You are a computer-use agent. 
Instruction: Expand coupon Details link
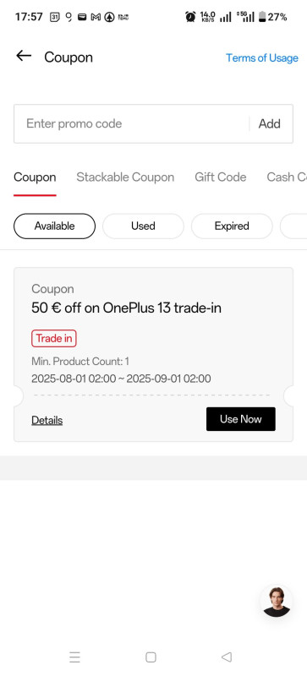(47, 420)
